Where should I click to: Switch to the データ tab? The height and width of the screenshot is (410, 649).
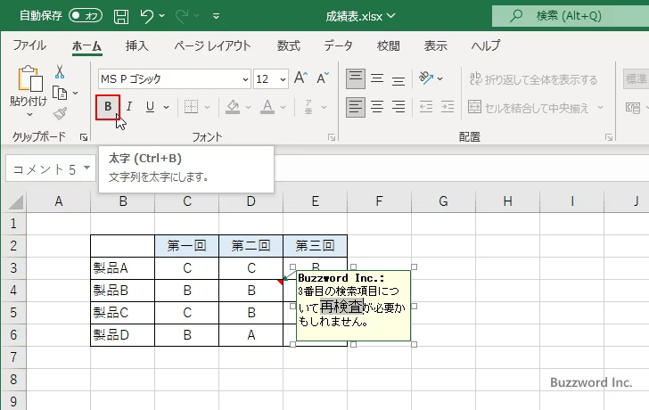(x=338, y=45)
